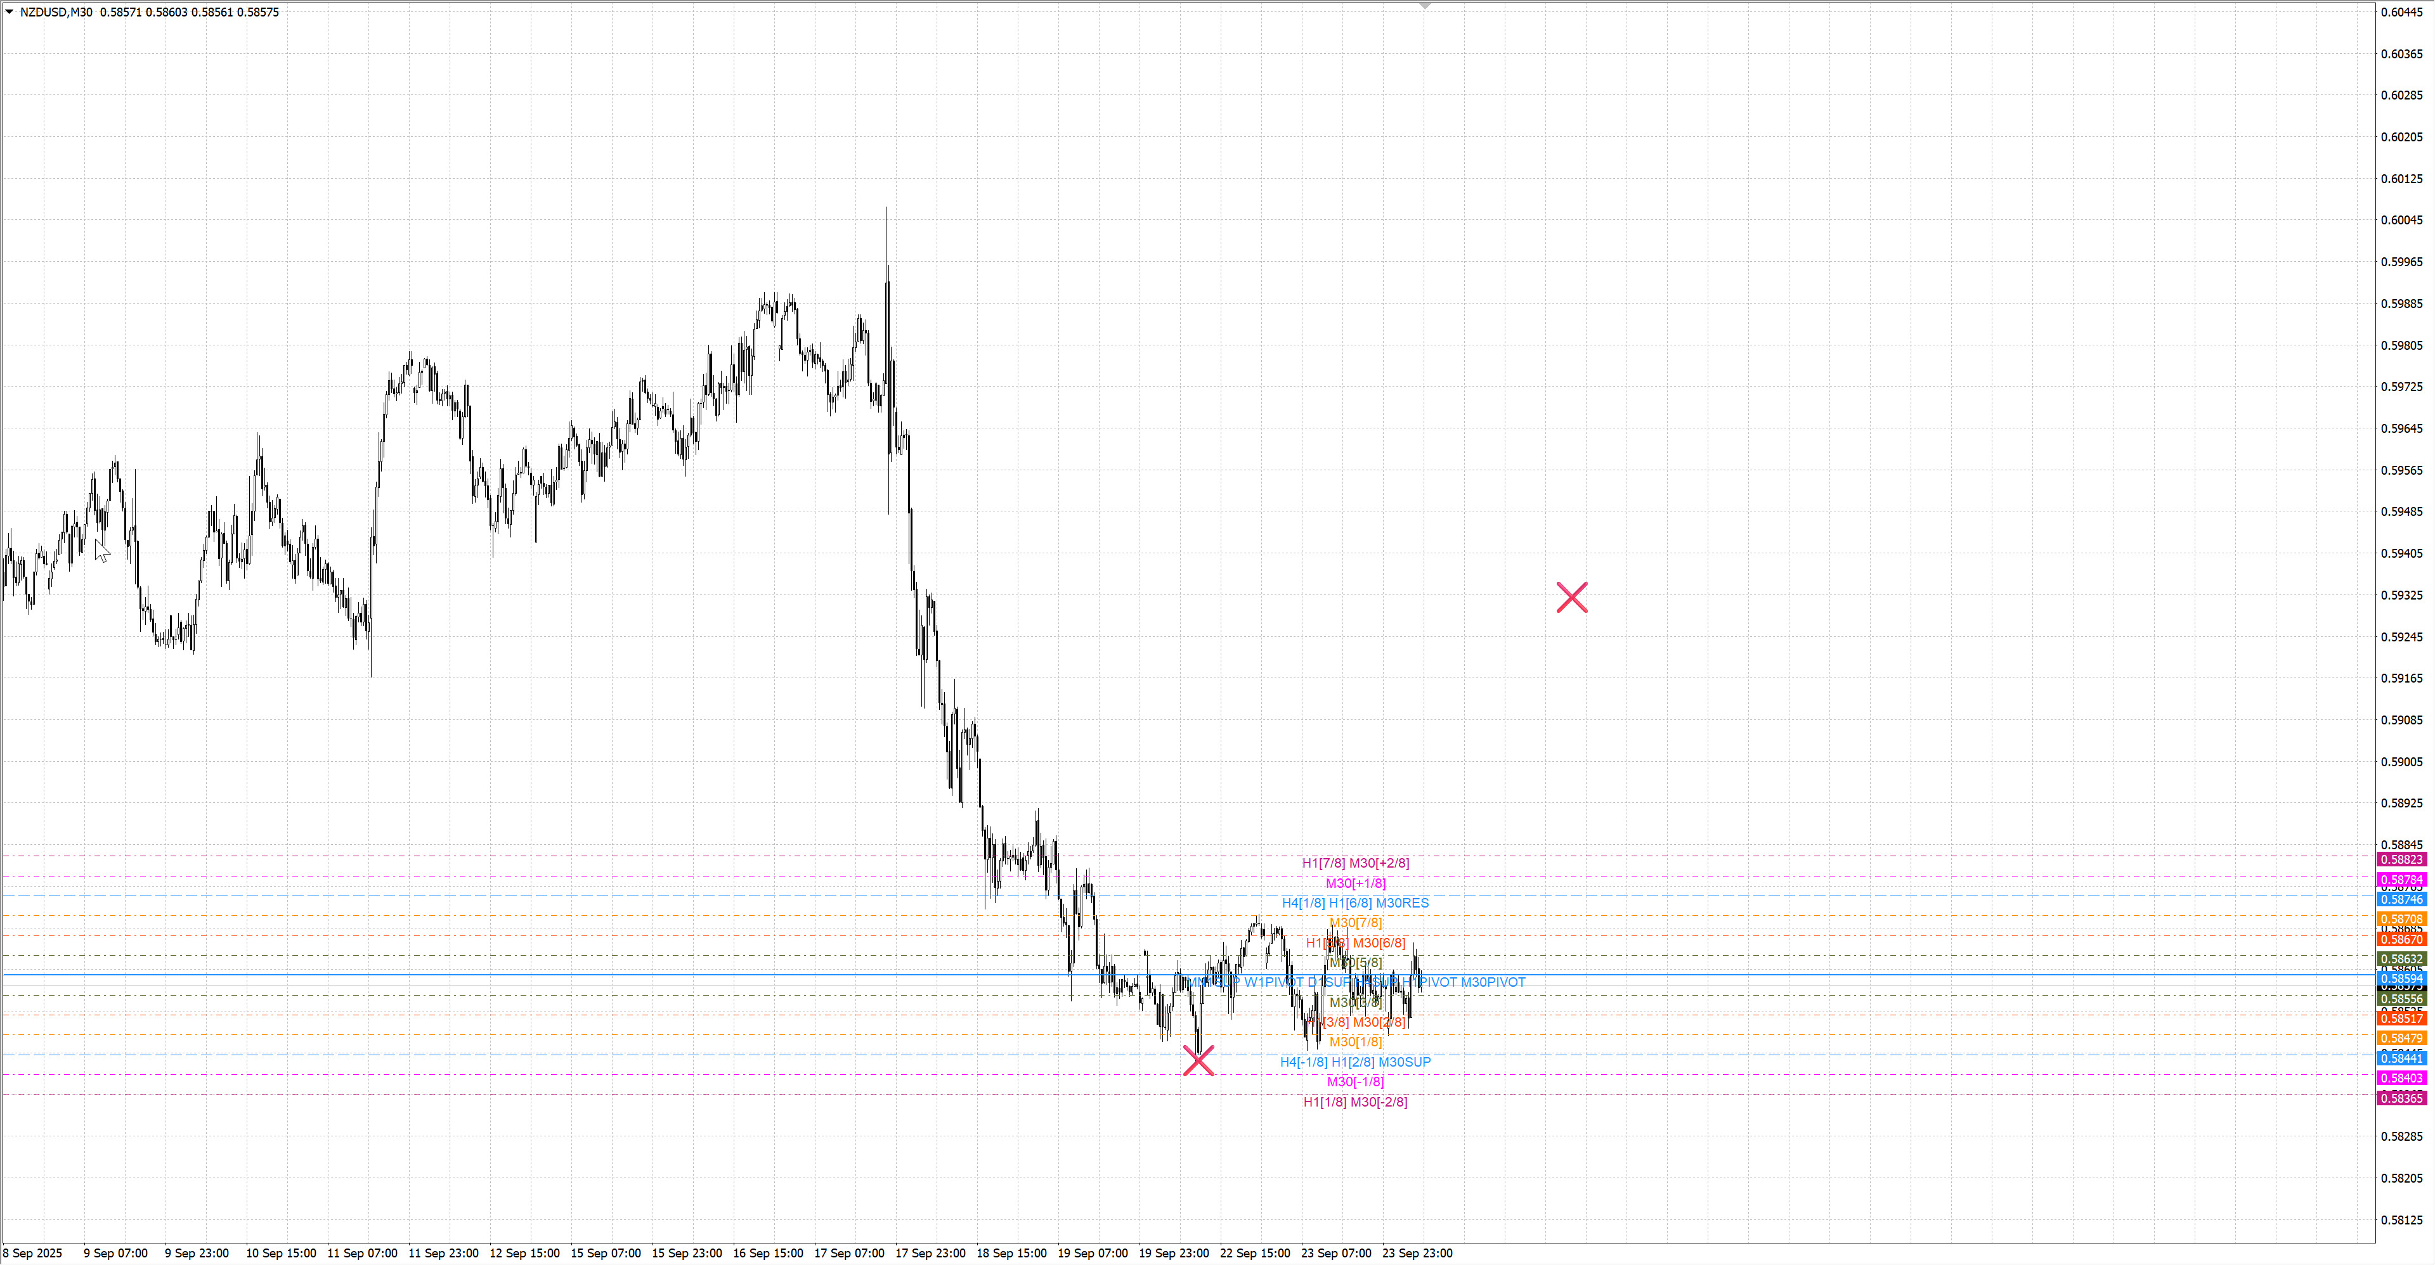Click the red-orange 0.58670 price tag
This screenshot has width=2435, height=1265.
[x=2401, y=939]
